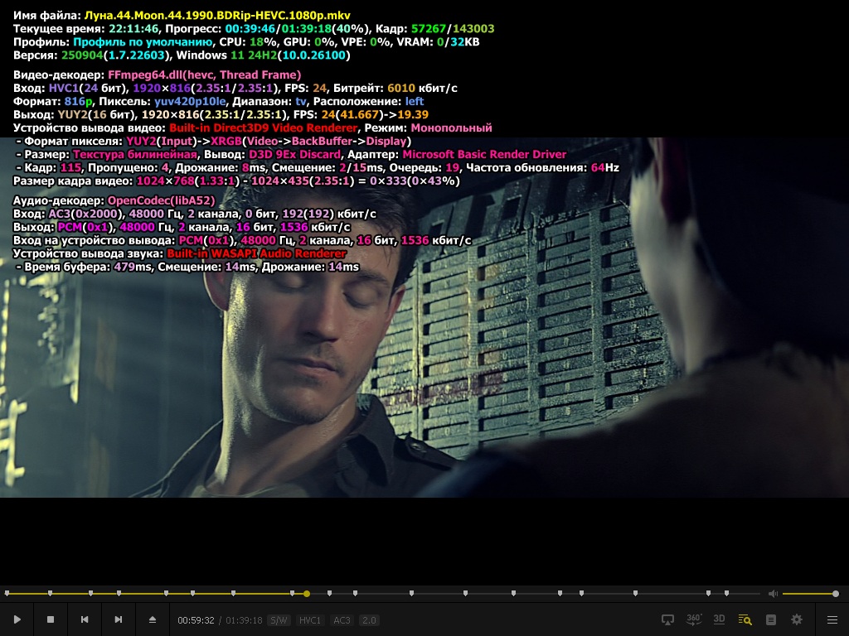Click the last chapter marker before volume icon
This screenshot has height=636, width=849.
tap(726, 593)
